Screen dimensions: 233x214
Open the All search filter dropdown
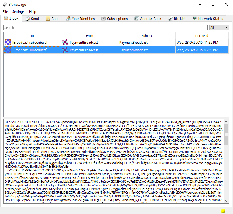pyautogui.click(x=219, y=27)
